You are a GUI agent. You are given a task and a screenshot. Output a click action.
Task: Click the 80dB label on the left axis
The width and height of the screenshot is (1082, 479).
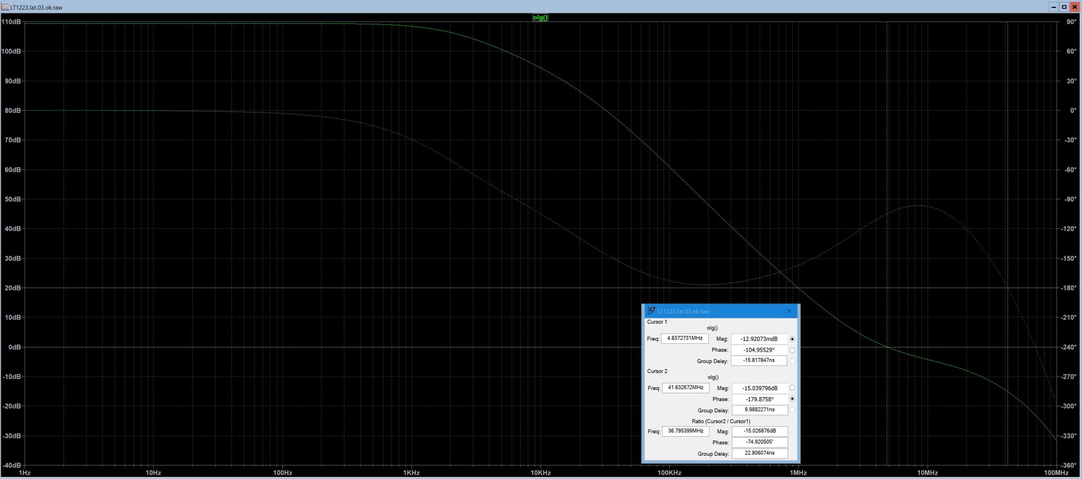[x=13, y=111]
